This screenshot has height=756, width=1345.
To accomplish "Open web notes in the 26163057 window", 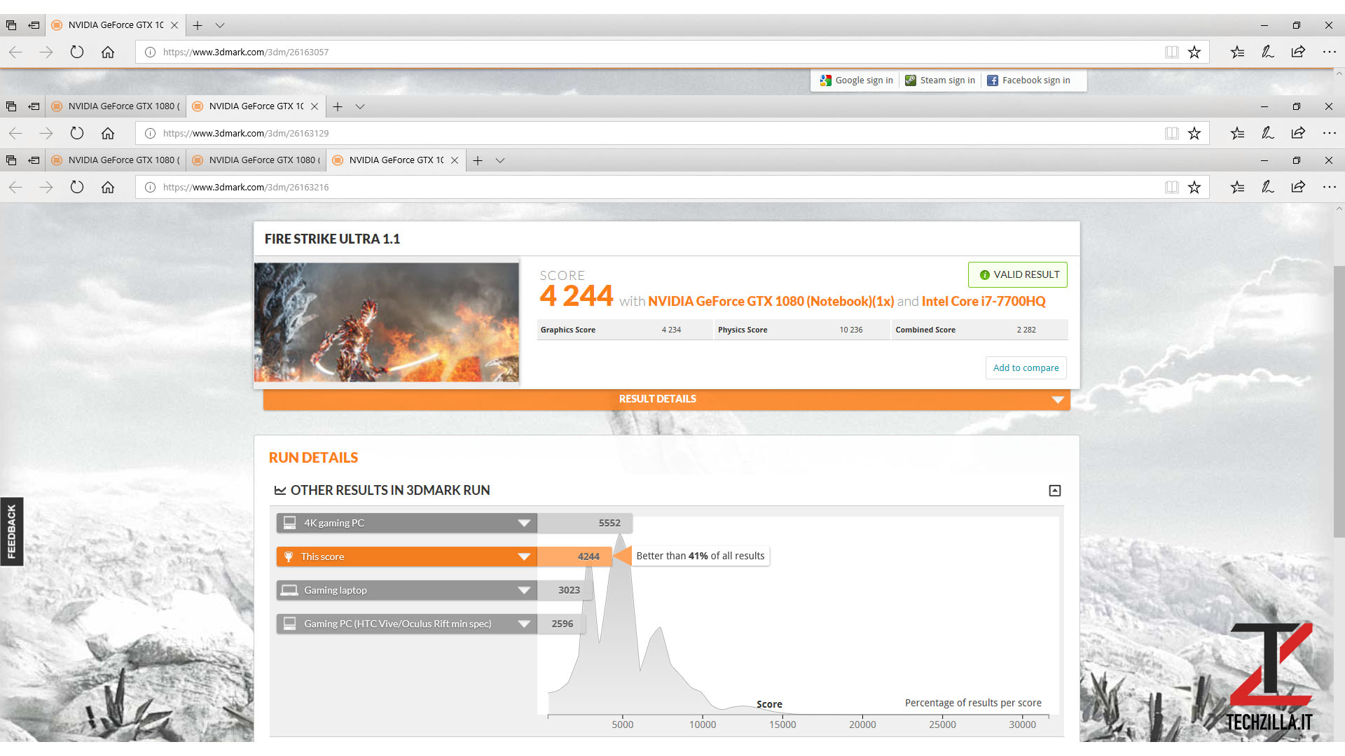I will [x=1268, y=52].
